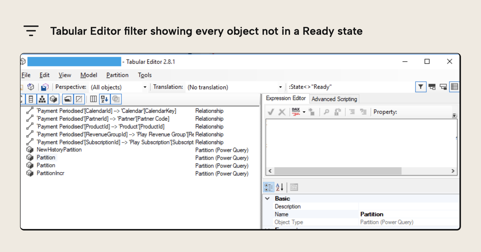Screen dimensions: 481x252
Task: Toggle the all object types overlay button
Action: (x=116, y=99)
